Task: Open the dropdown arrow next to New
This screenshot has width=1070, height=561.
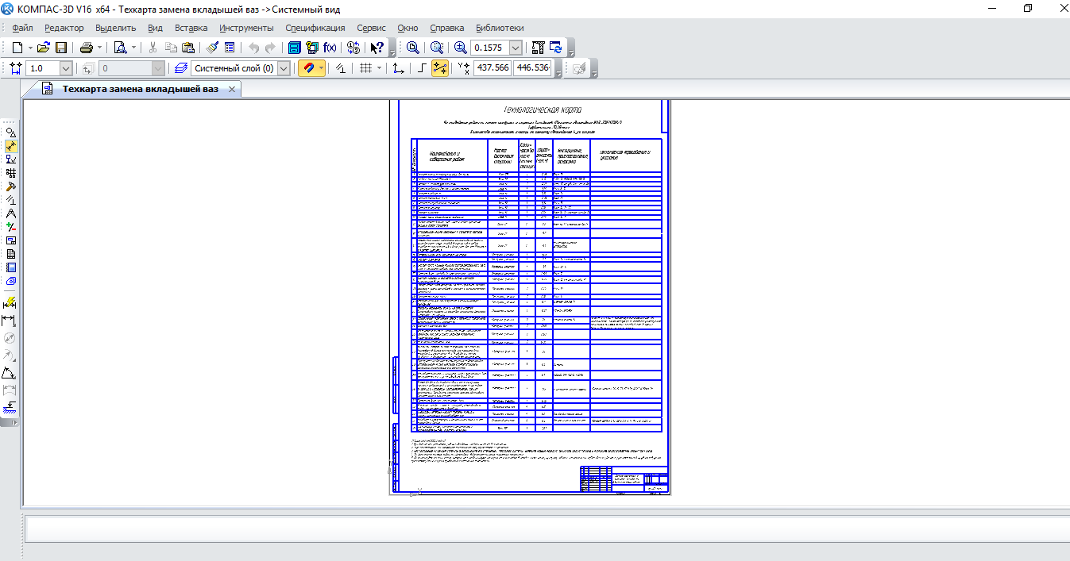Action: pos(29,48)
